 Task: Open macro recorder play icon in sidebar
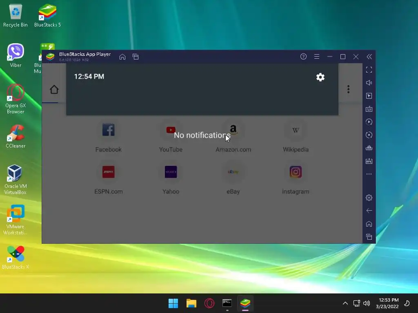coord(369,122)
